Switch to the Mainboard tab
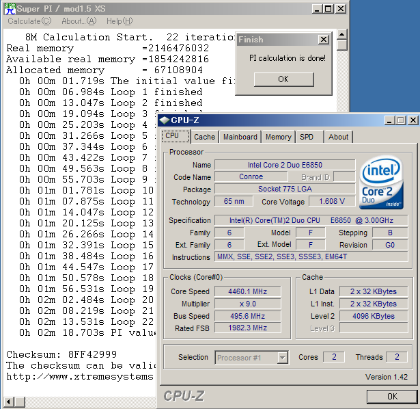 pyautogui.click(x=240, y=137)
